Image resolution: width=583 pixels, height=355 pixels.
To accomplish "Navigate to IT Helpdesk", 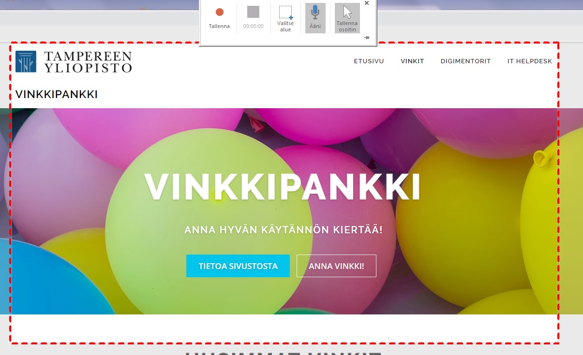I will click(529, 61).
